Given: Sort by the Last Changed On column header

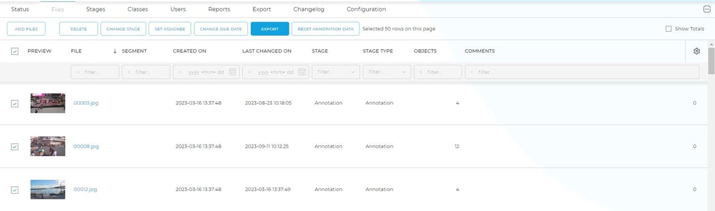Looking at the screenshot, I should [267, 51].
